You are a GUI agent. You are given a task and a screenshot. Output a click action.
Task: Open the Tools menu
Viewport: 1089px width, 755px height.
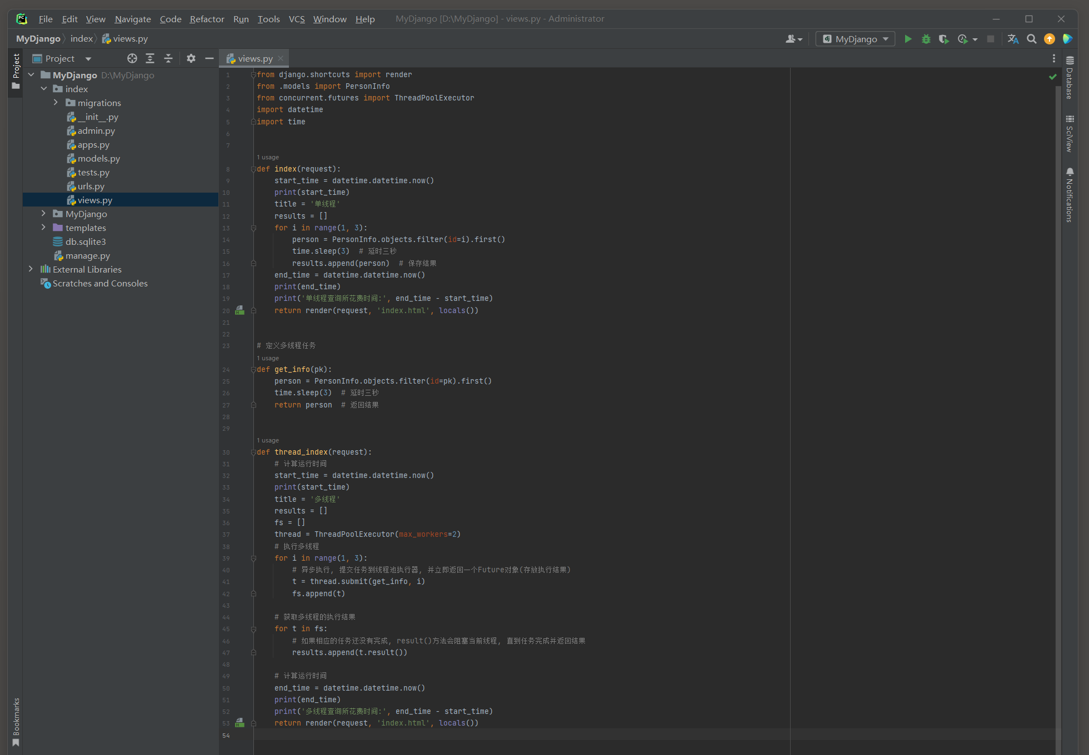(268, 18)
